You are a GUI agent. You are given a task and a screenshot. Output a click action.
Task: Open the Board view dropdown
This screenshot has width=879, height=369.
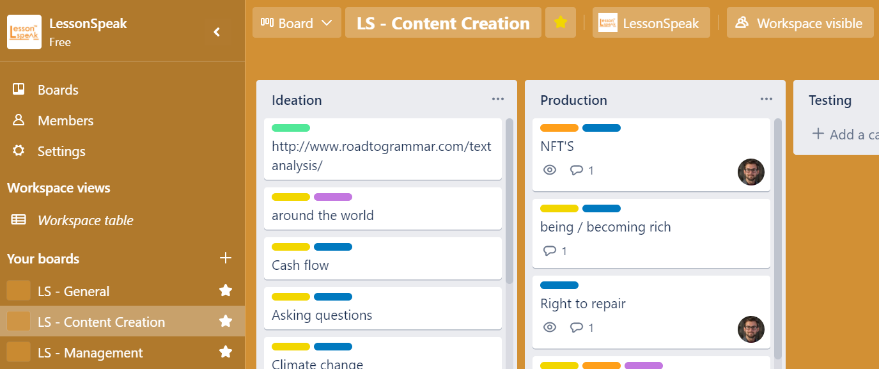click(x=297, y=23)
